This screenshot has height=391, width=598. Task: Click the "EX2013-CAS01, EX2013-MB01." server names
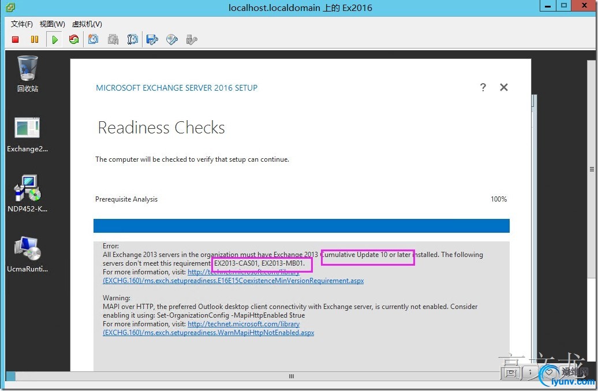click(259, 263)
